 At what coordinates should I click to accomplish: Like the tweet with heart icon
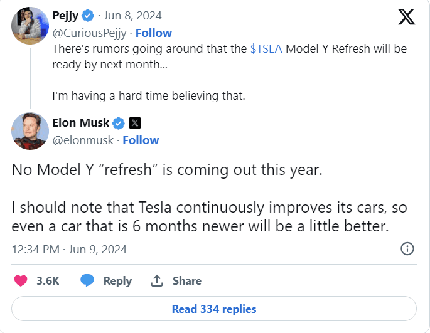(21, 280)
